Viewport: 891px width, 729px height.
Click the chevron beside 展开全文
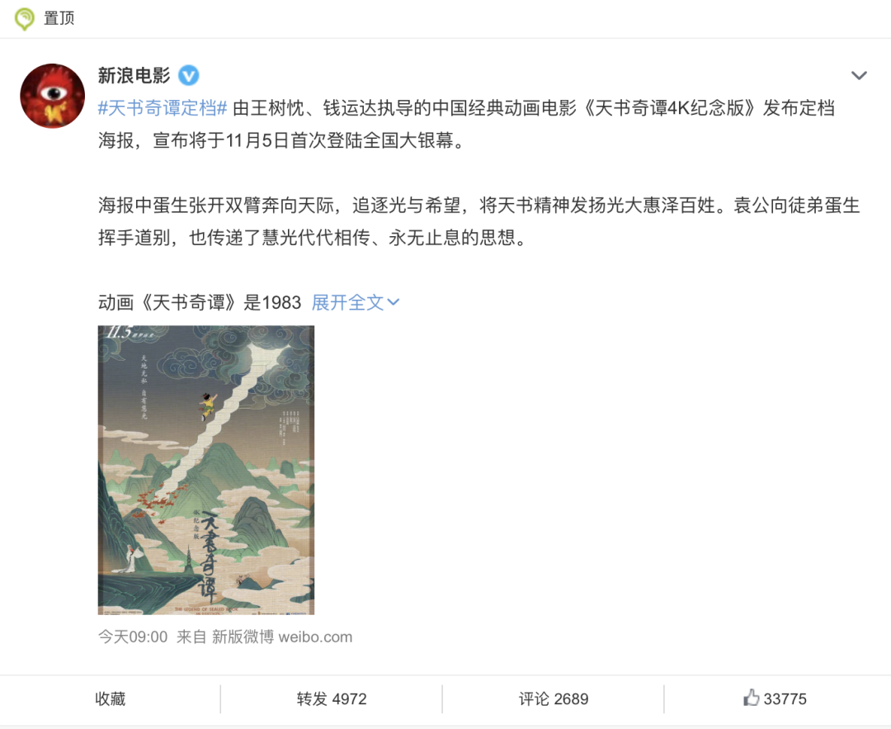tap(394, 302)
